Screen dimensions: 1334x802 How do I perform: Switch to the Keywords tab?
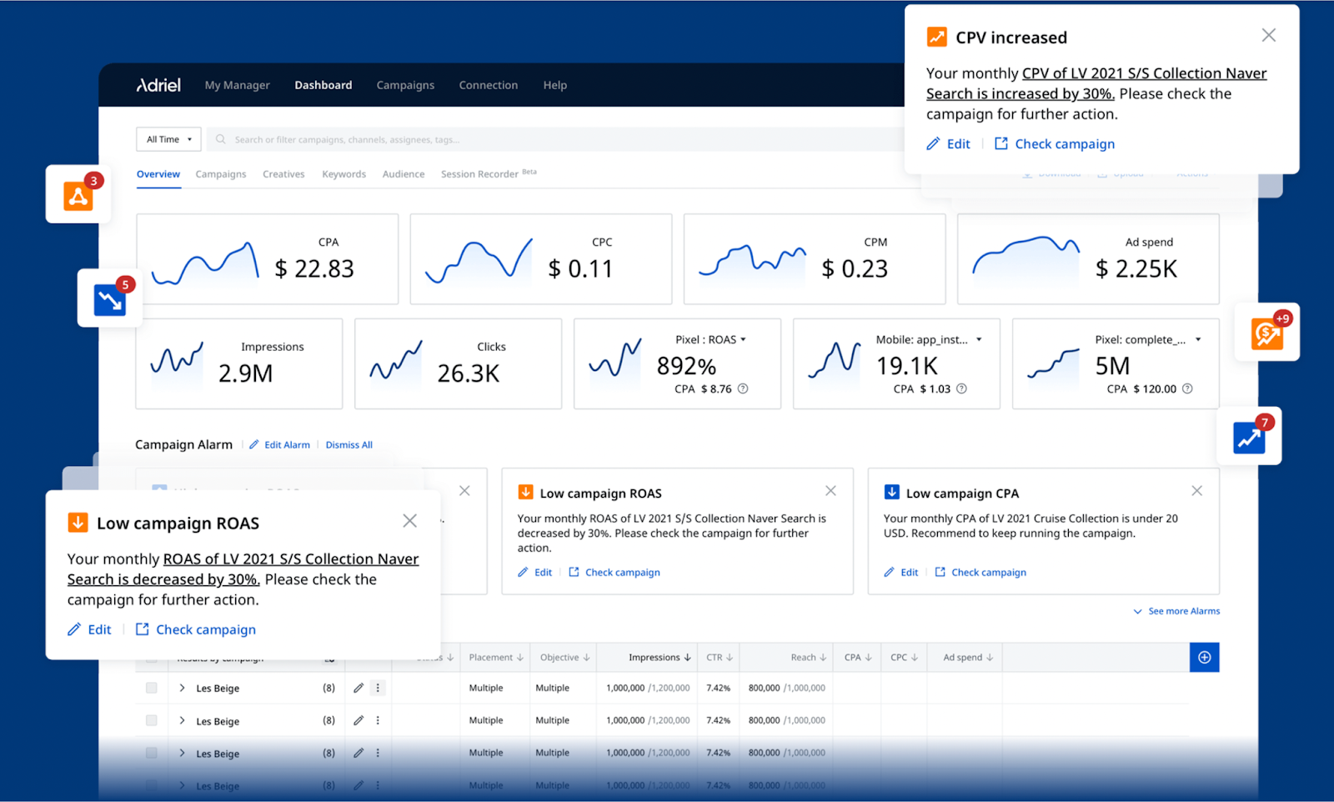tap(344, 174)
